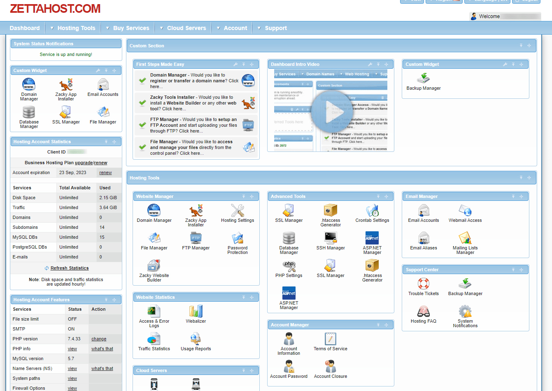The image size is (552, 391).
Task: Open Account Information
Action: pos(289,344)
